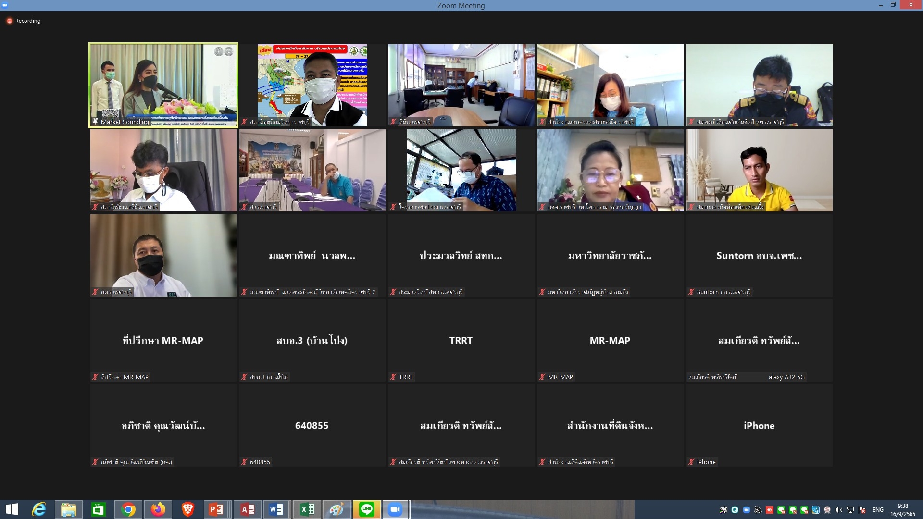The width and height of the screenshot is (923, 519).
Task: Click the speaker volume tray icon
Action: [x=839, y=510]
